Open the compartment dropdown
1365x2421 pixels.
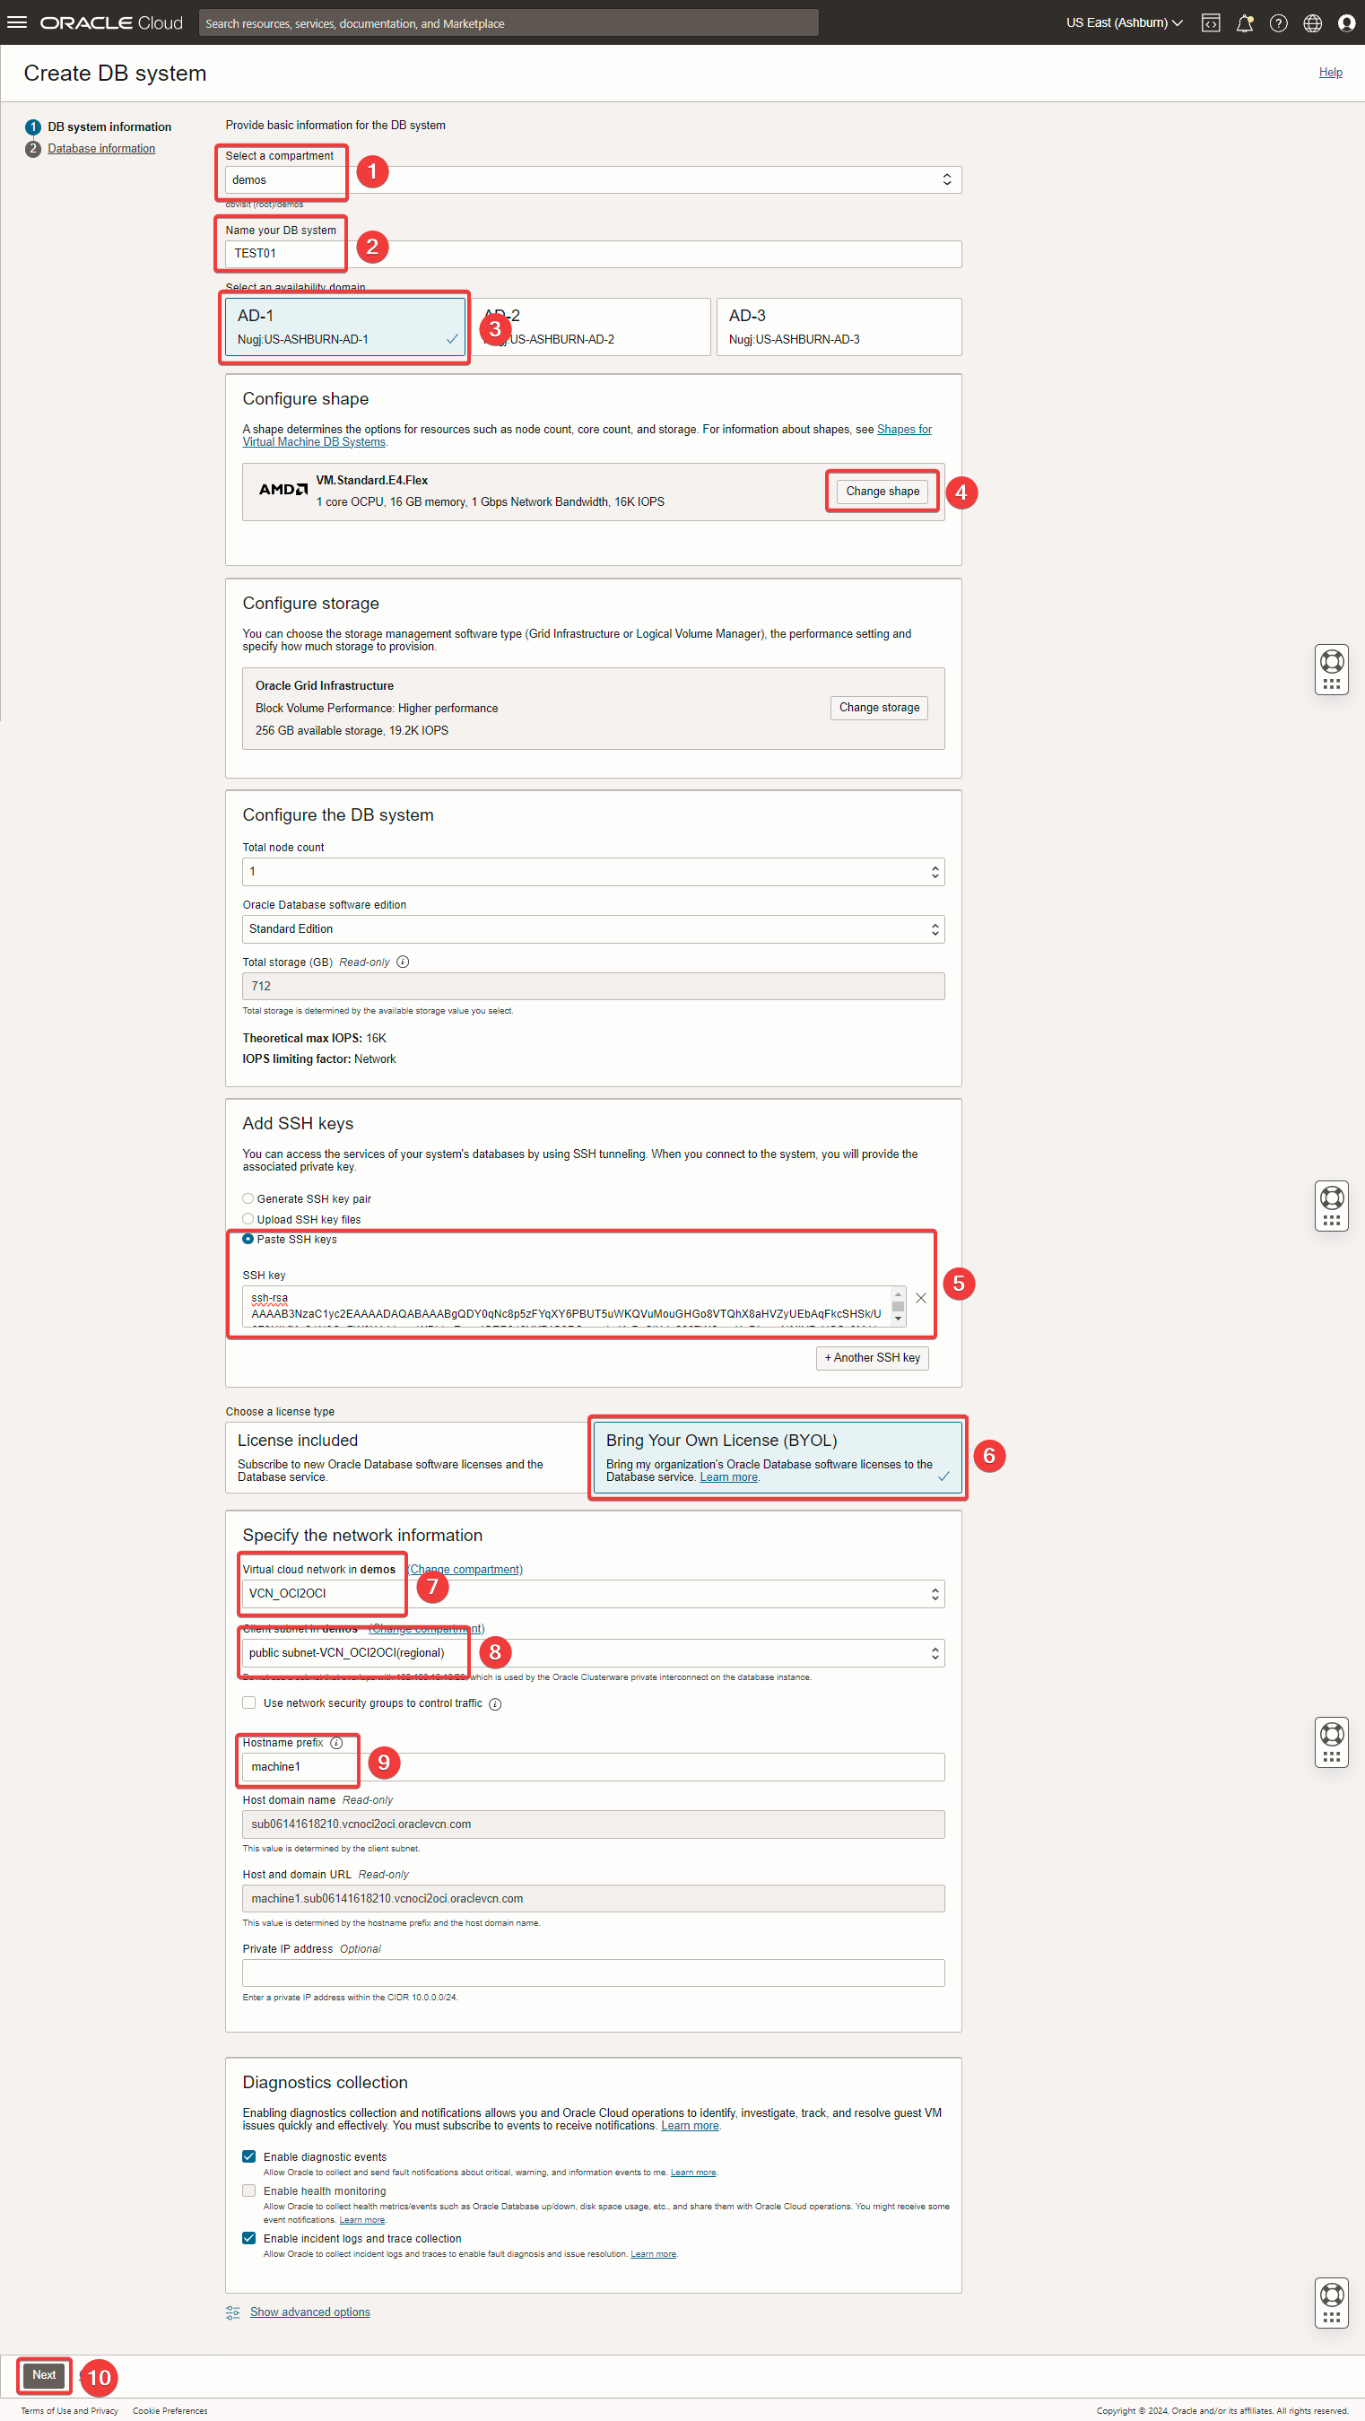(x=593, y=179)
